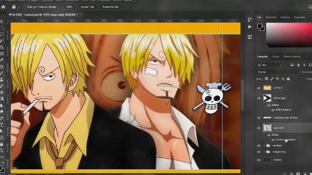Click the Preencher tela button
The height and width of the screenshot is (175, 312).
tap(110, 7)
